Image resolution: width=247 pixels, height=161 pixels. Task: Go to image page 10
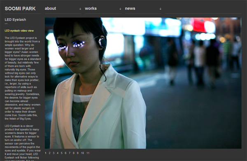coord(83,153)
